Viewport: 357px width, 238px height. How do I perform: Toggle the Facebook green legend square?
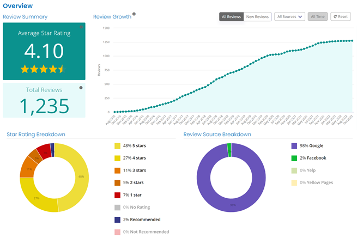pyautogui.click(x=295, y=158)
